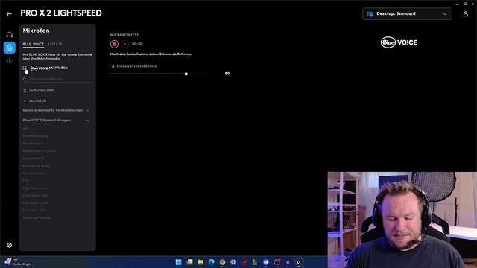This screenshot has height=268, width=477.
Task: Select the Broadcaster 2 preset
Action: click(33, 159)
